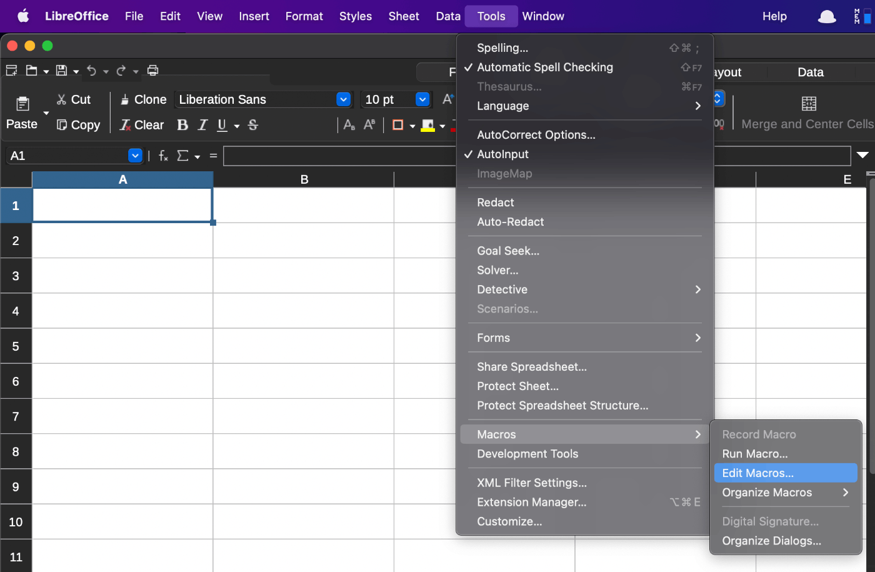The width and height of the screenshot is (875, 572).
Task: Click the Increase font size icon
Action: pos(447,99)
